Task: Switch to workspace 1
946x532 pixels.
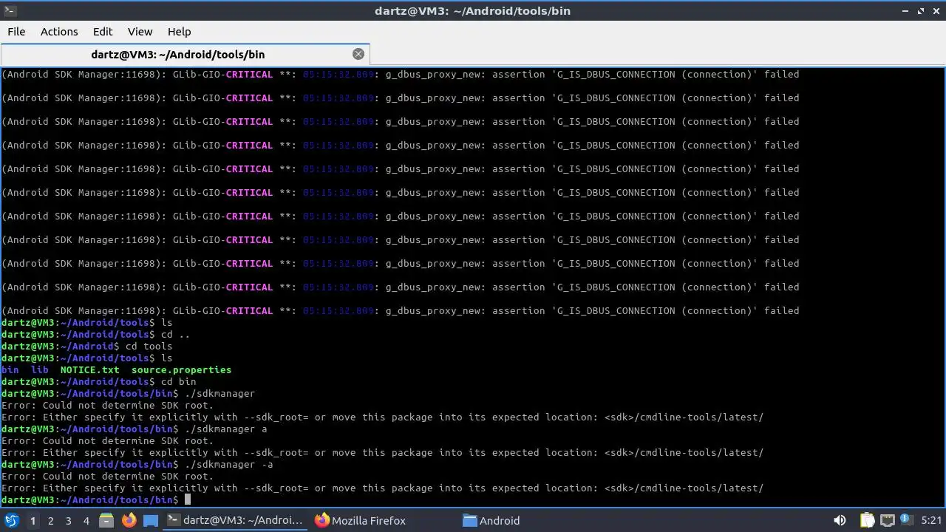Action: (33, 521)
